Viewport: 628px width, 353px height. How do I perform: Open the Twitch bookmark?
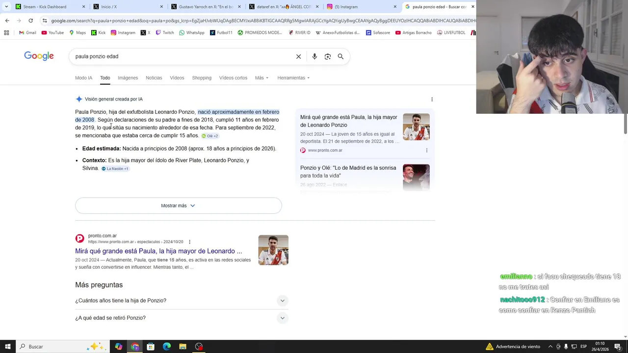tap(165, 33)
